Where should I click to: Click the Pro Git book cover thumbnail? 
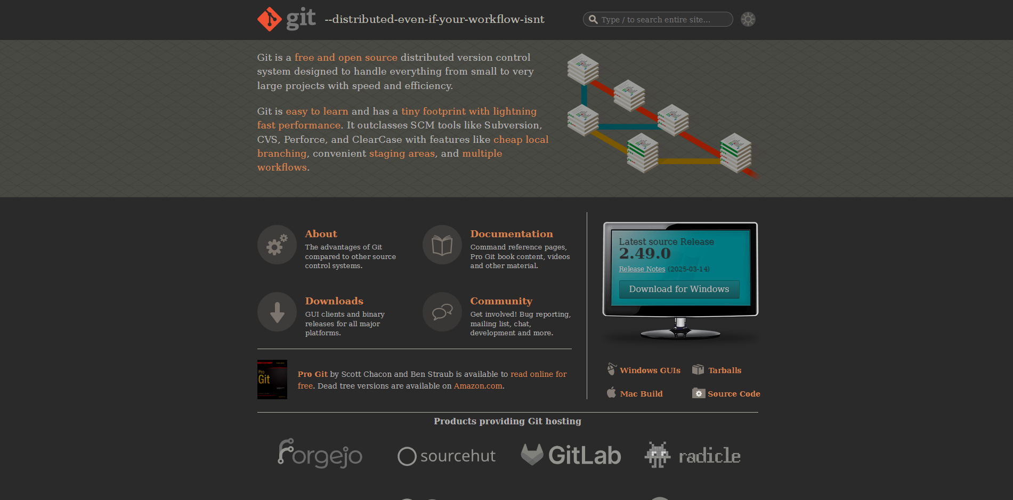point(272,380)
